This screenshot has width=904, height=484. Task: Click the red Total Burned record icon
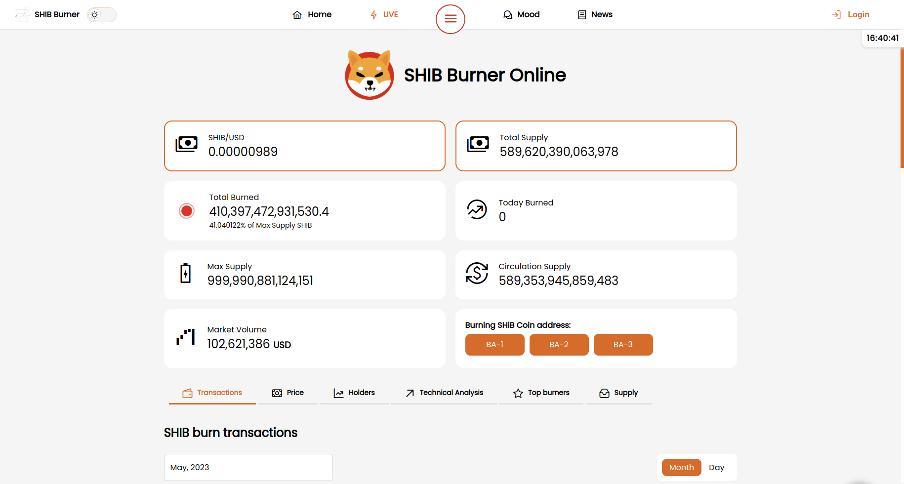[187, 211]
